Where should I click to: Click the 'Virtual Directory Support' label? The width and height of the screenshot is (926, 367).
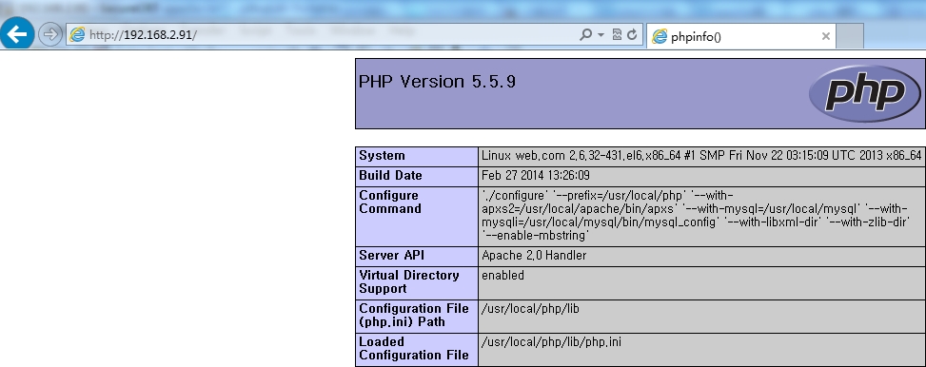[x=408, y=282]
